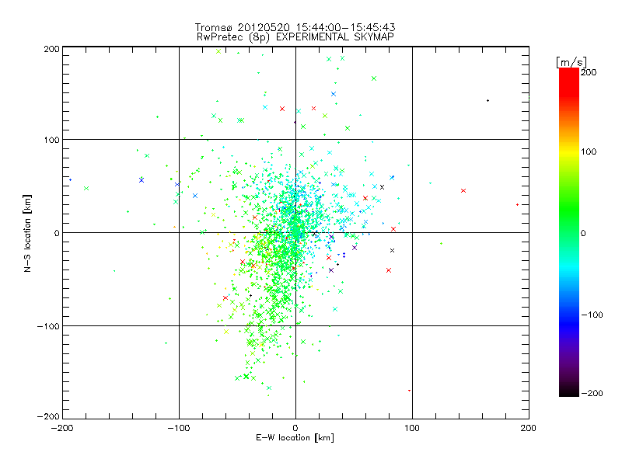The height and width of the screenshot is (466, 622).
Task: Click the [m/s] colorbar unit label
Action: (571, 62)
